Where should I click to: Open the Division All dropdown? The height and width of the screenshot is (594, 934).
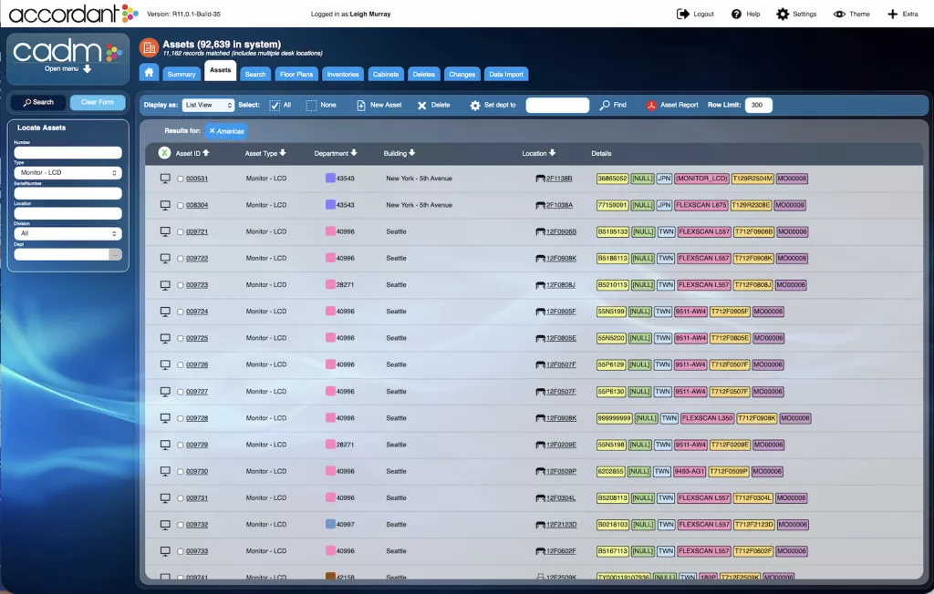[67, 233]
